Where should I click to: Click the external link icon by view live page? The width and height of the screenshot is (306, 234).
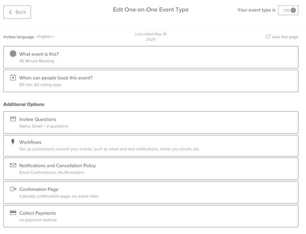click(268, 36)
